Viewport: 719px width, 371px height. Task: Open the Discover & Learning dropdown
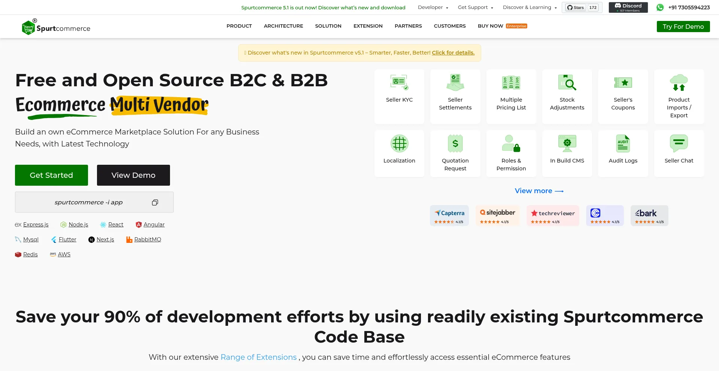(530, 7)
